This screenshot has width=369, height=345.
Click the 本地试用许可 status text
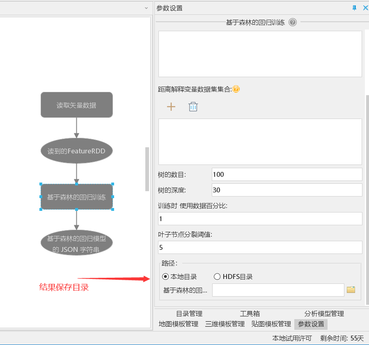[292, 338]
